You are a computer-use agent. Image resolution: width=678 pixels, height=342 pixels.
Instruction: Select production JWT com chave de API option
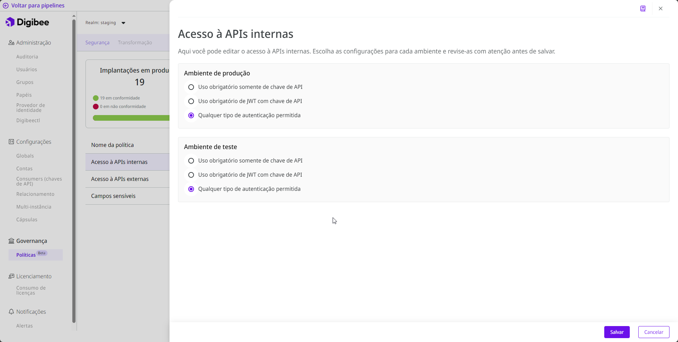191,101
